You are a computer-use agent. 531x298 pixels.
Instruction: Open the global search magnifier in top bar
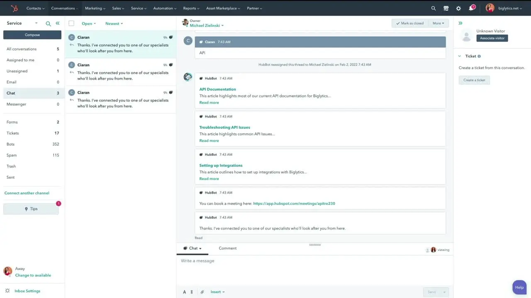[434, 8]
